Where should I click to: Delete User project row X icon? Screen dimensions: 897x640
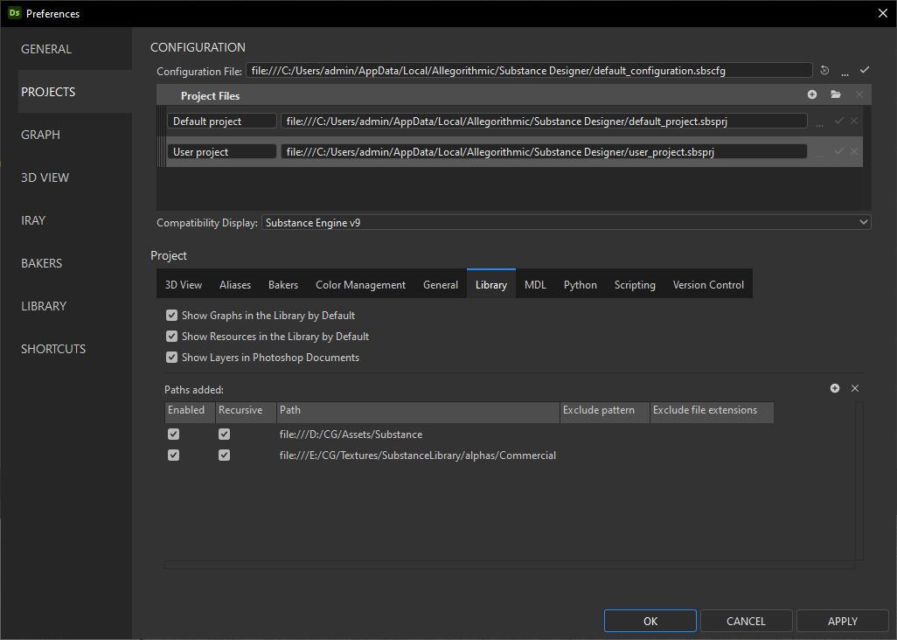pos(854,151)
